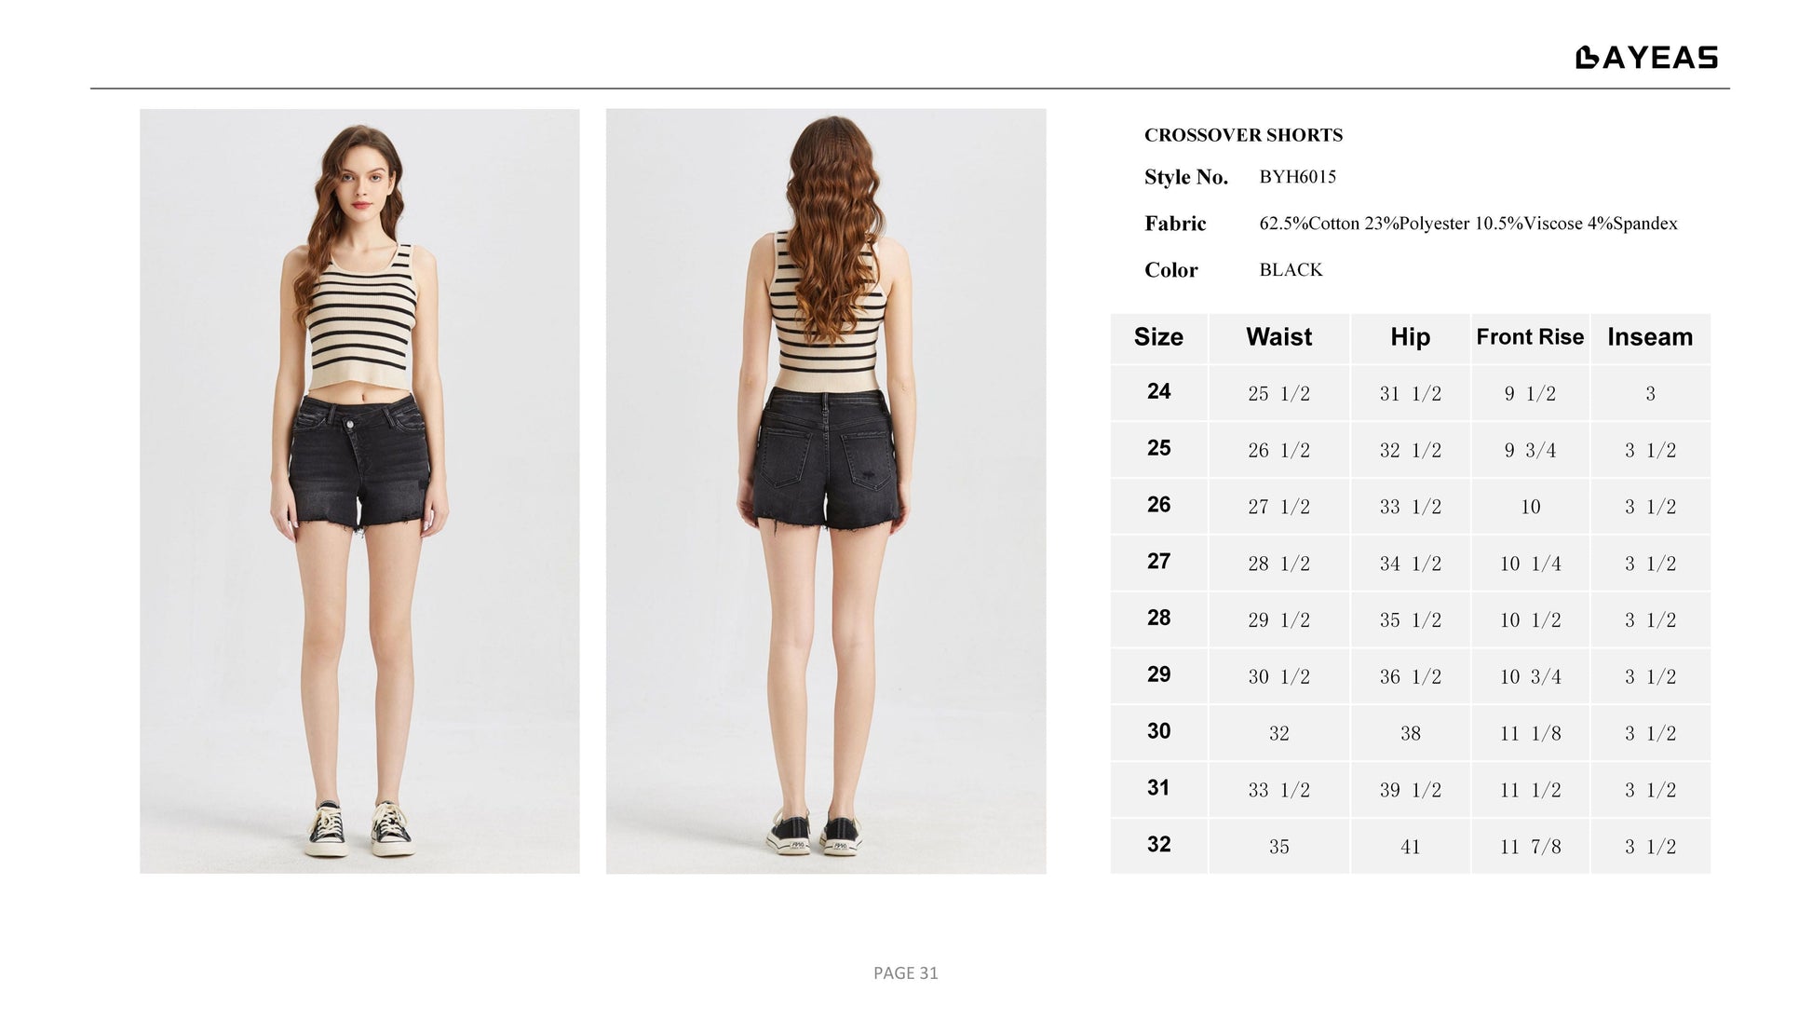Select front rise value 10 in size 26 row

1530,508
